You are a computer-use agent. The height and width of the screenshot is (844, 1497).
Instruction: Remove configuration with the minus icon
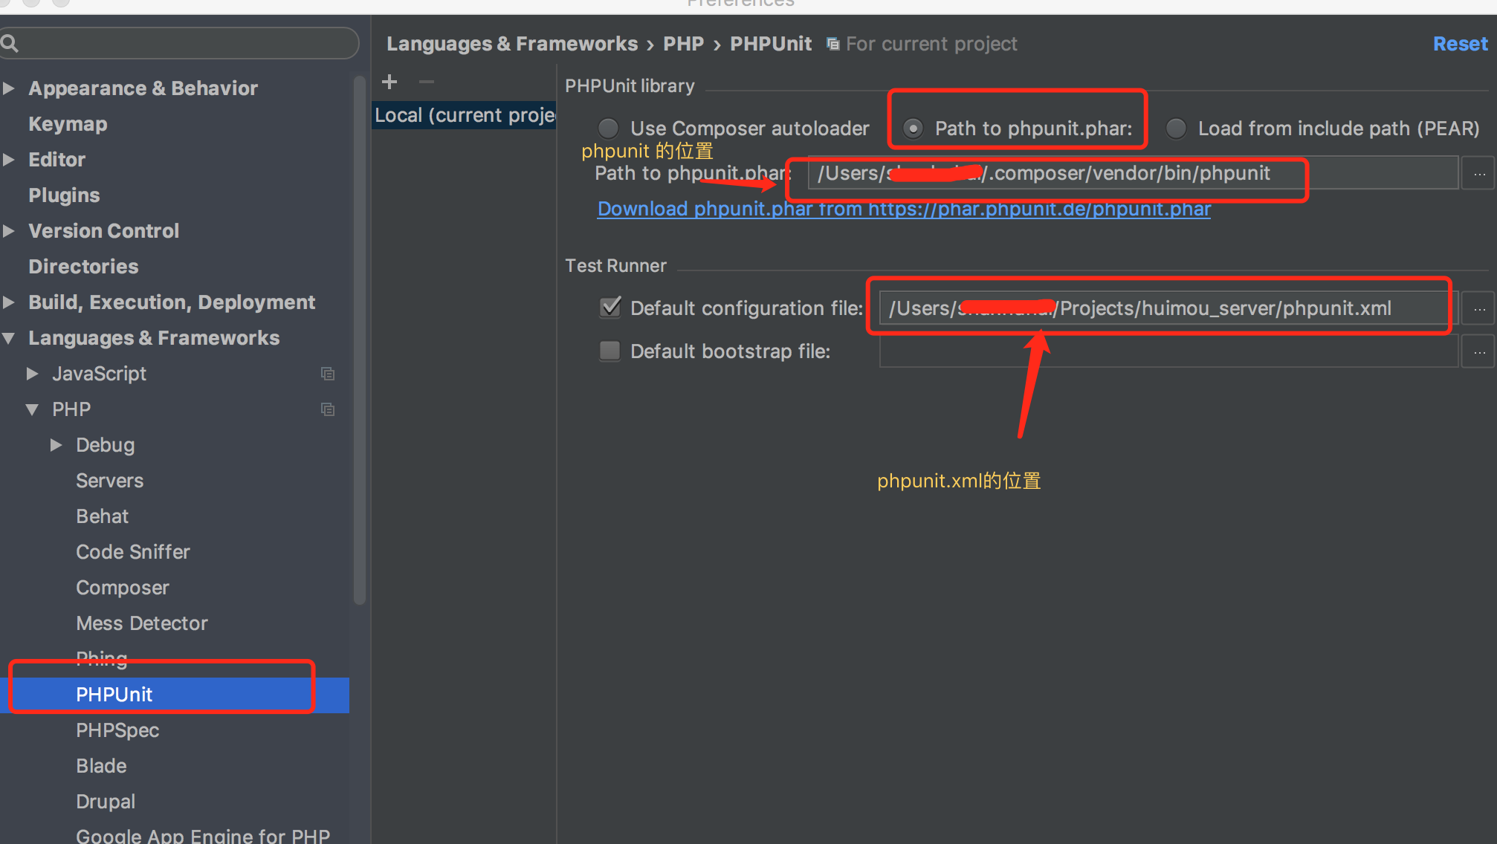427,82
